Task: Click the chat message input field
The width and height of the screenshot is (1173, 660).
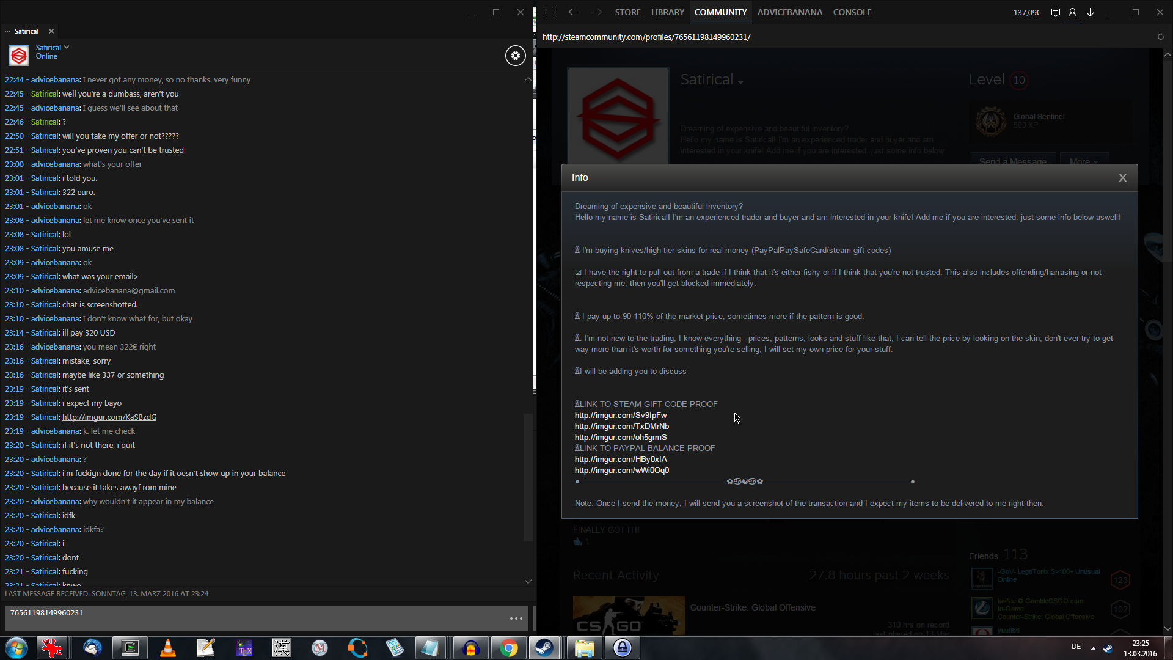Action: point(257,618)
